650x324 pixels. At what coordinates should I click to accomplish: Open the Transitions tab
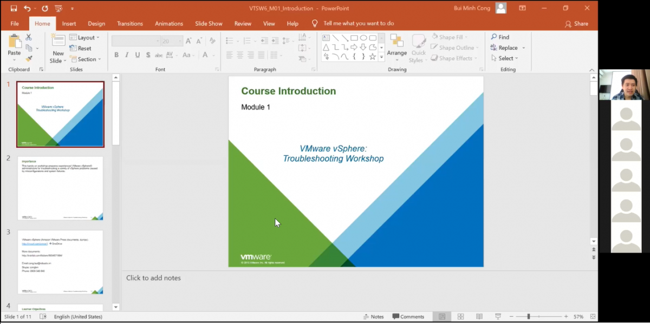click(x=130, y=23)
